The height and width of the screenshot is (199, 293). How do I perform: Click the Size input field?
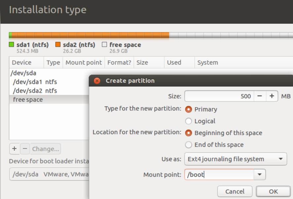(219, 96)
